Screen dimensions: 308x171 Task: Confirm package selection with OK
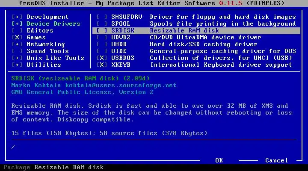pos(219,161)
